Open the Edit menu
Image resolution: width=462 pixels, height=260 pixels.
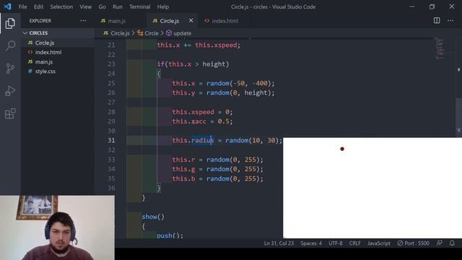(38, 6)
